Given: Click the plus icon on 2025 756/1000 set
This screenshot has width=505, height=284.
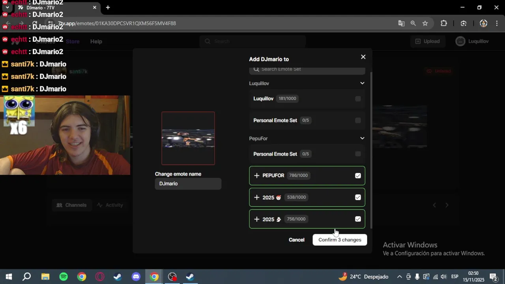Looking at the screenshot, I should (257, 219).
